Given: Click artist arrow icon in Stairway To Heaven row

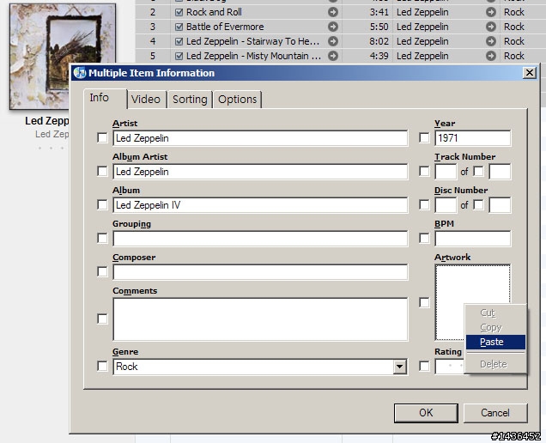Looking at the screenshot, I should (x=491, y=41).
